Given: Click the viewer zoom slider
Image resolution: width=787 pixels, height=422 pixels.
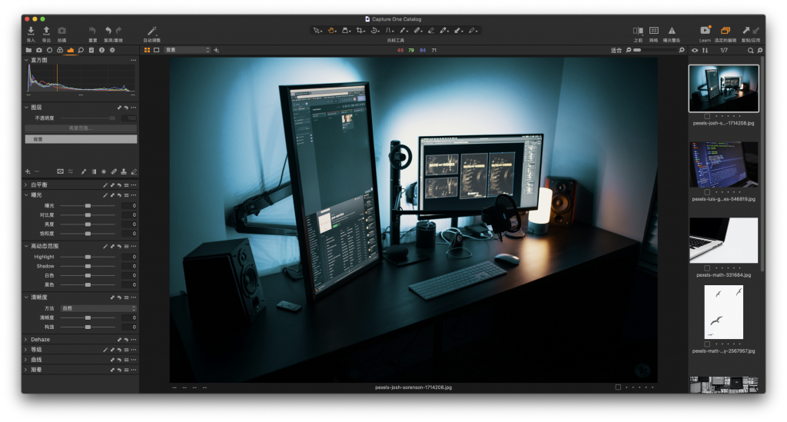Looking at the screenshot, I should 655,50.
